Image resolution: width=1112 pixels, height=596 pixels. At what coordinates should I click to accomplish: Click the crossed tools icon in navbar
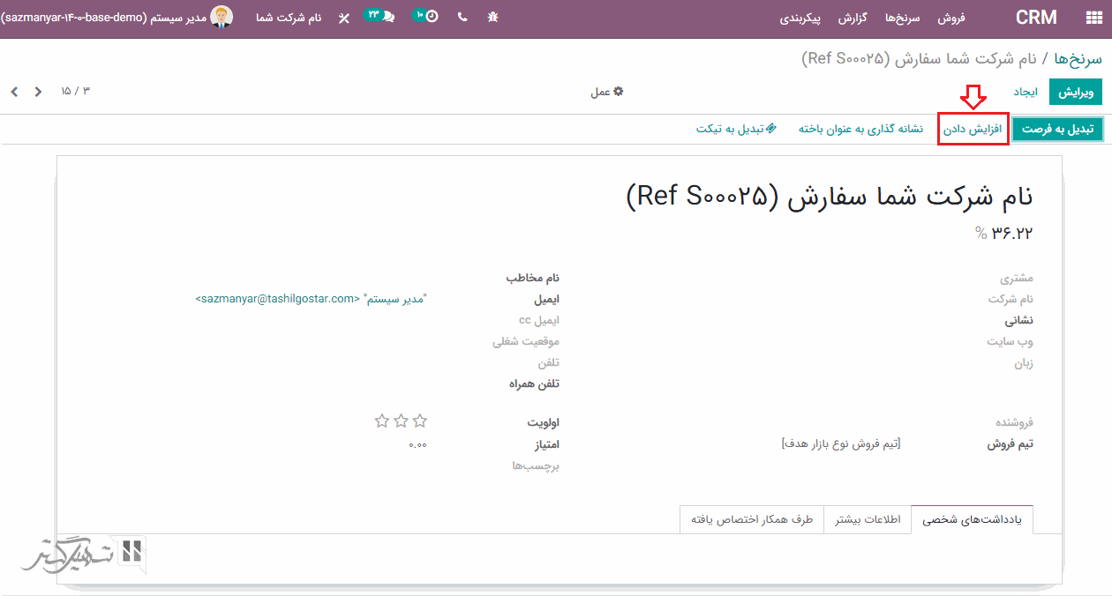[343, 18]
